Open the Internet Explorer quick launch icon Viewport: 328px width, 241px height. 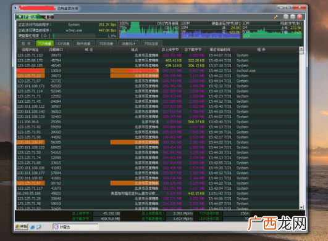pyautogui.click(x=32, y=227)
